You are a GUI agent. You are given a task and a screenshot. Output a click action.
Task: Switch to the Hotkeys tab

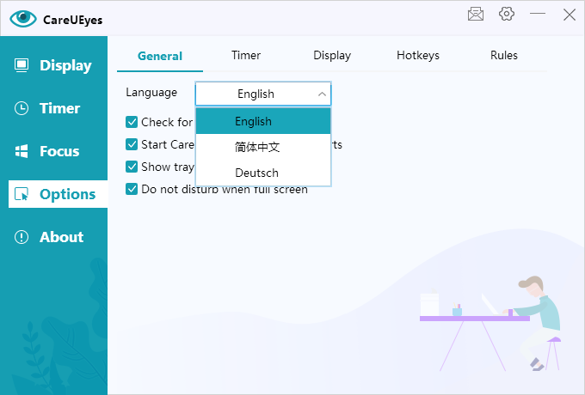tap(418, 56)
